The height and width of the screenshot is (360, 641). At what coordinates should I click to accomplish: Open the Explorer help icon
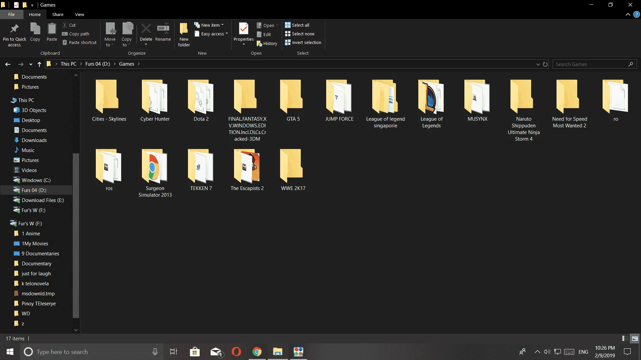(x=637, y=14)
